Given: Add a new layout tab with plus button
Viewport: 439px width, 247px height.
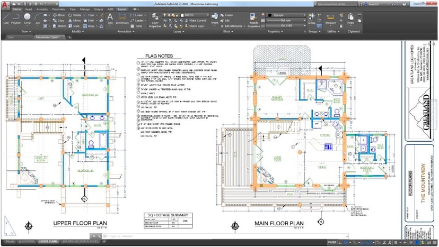Looking at the screenshot, I should click(x=104, y=241).
